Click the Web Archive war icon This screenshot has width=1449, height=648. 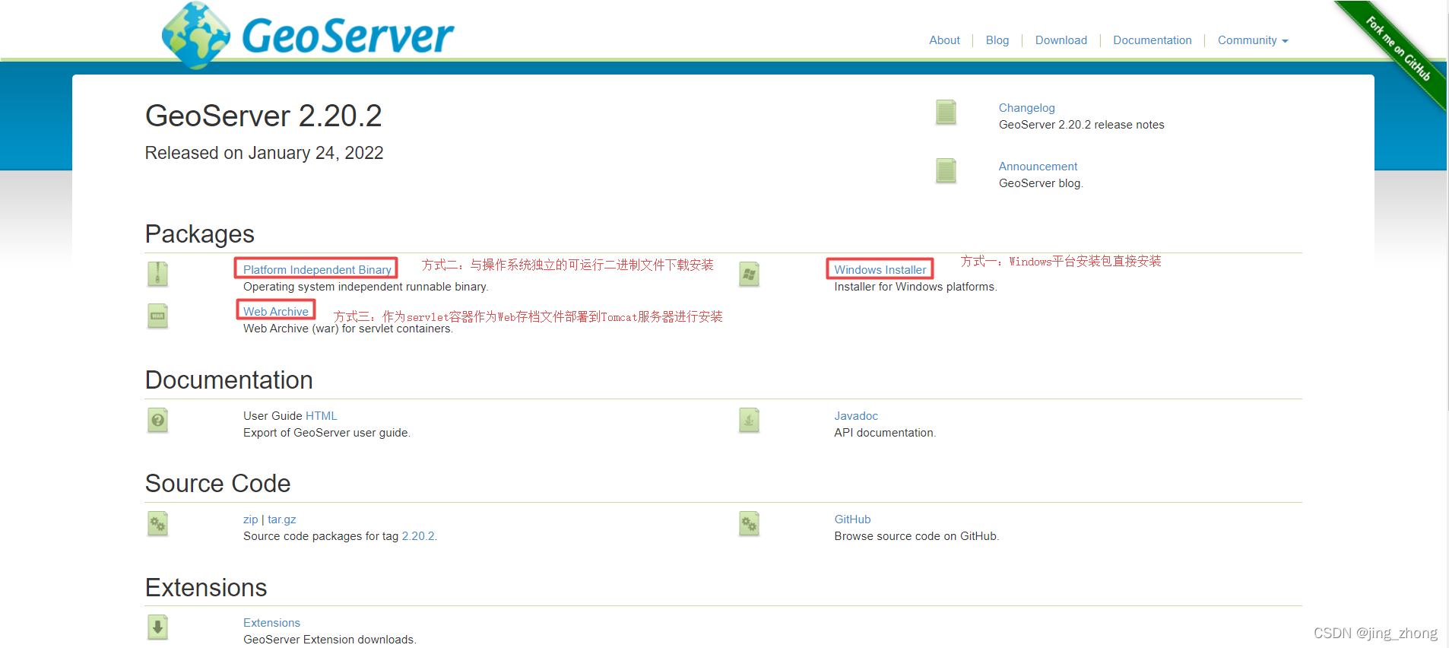pos(157,316)
